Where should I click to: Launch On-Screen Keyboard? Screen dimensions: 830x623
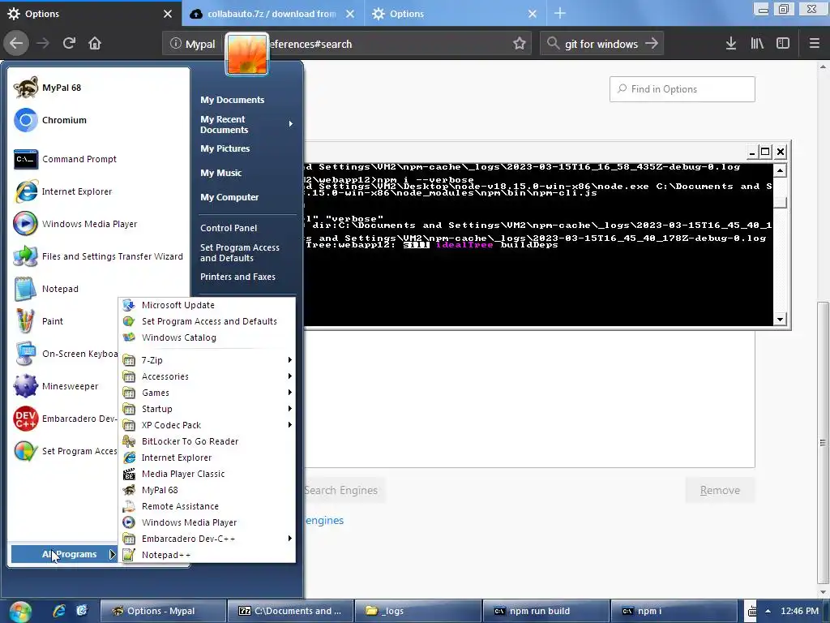point(63,354)
